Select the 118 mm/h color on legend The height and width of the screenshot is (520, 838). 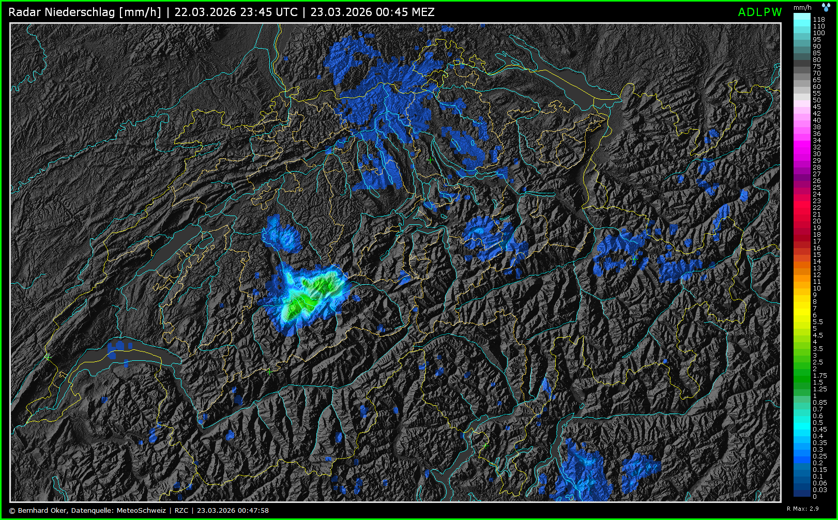(x=802, y=19)
